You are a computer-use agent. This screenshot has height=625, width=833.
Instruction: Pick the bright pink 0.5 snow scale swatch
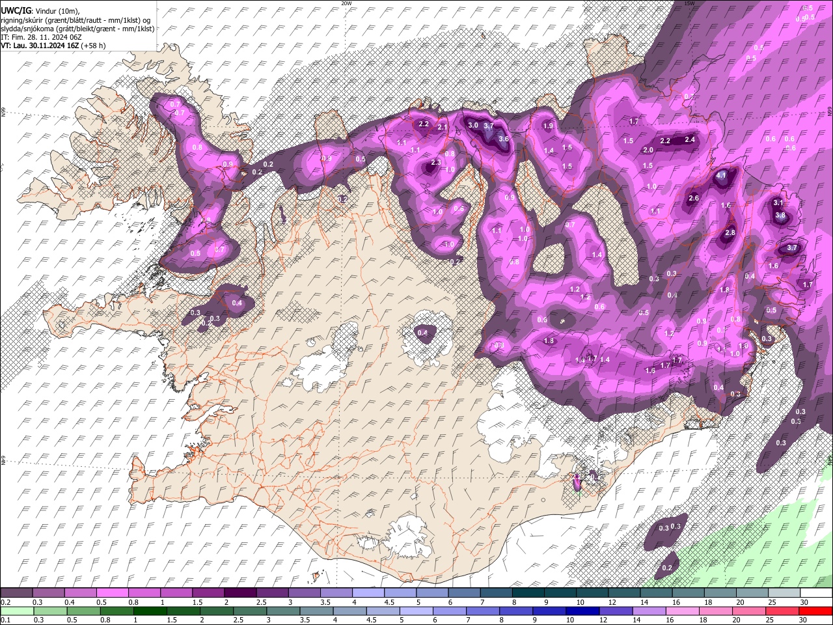[112, 593]
